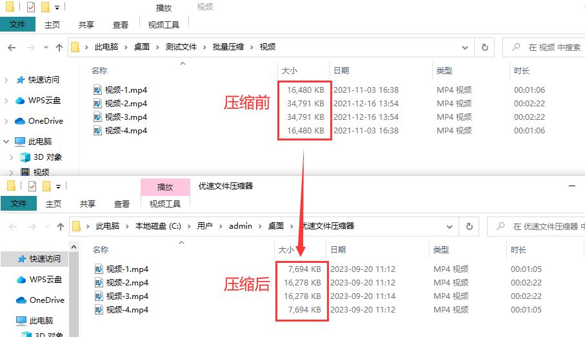Screen dimensions: 585x337
Task: Select 视频 in the top sidebar
Action: 41,172
